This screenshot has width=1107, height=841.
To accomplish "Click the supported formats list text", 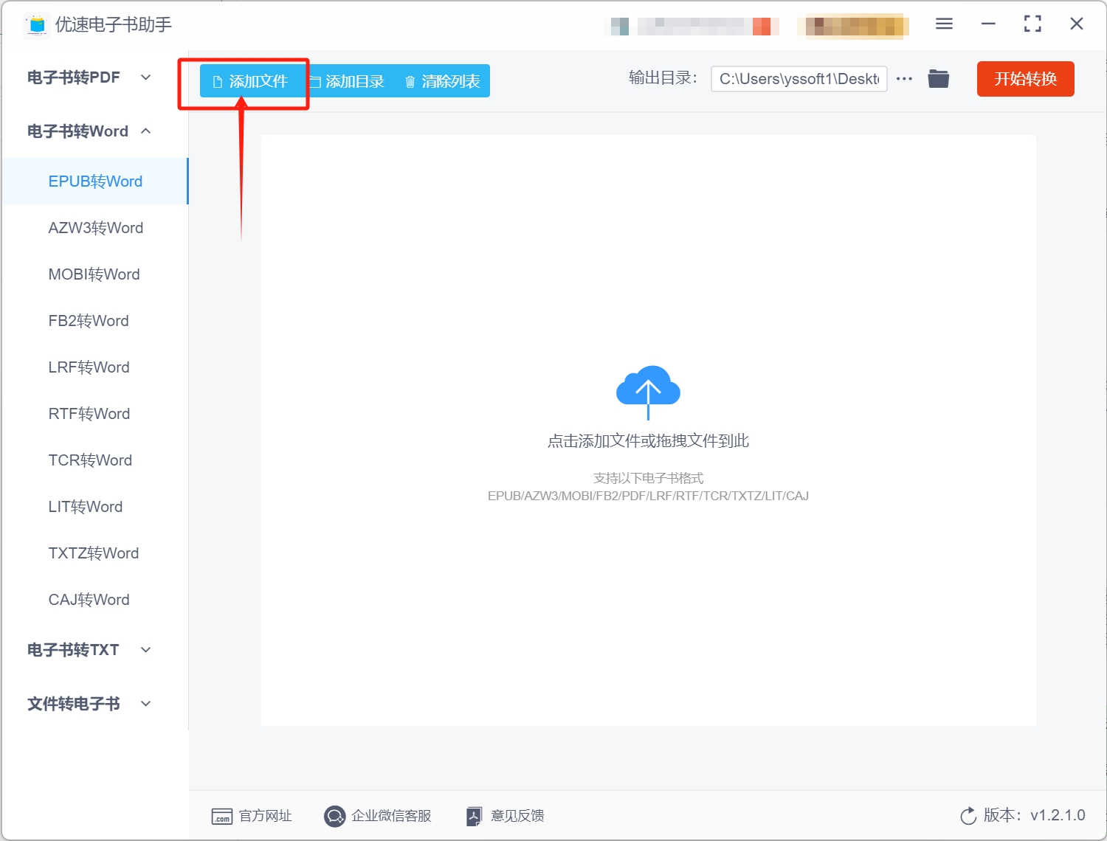I will pos(648,496).
